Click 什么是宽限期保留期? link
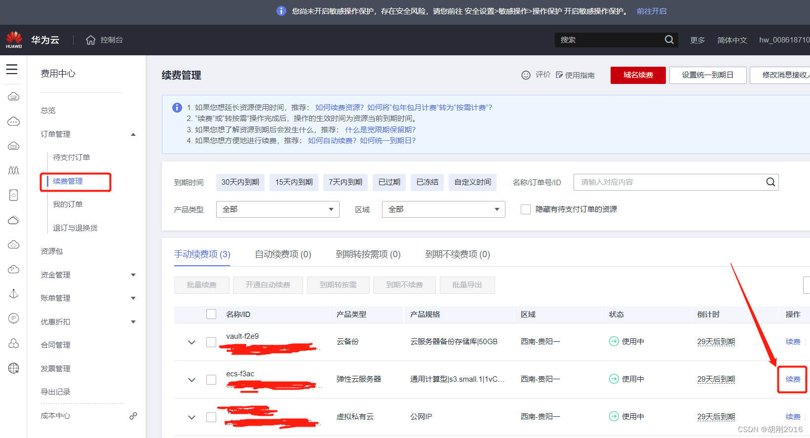Screen dimensions: 810x438 click(x=380, y=130)
